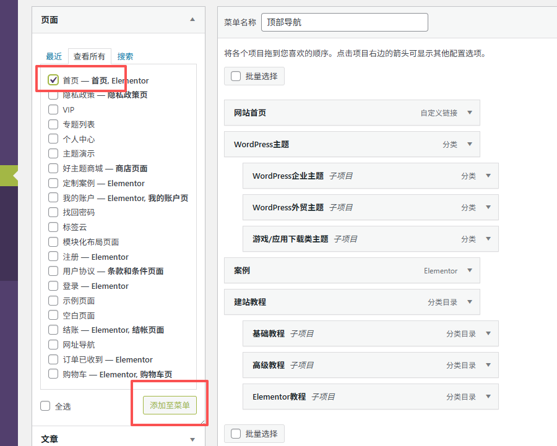
Task: Expand the 案例 menu item arrow
Action: click(x=470, y=270)
